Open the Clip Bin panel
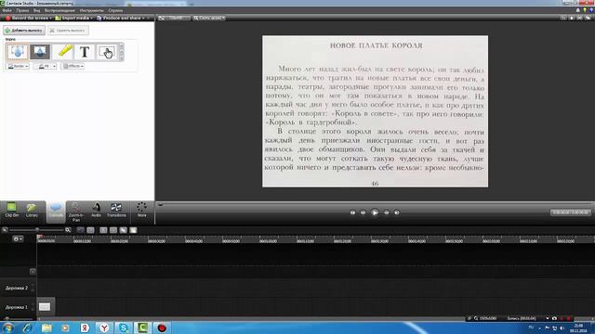Image resolution: width=595 pixels, height=334 pixels. 12,211
